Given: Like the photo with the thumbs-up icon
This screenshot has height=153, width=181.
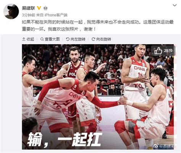Looking at the screenshot, I should click(158, 51).
